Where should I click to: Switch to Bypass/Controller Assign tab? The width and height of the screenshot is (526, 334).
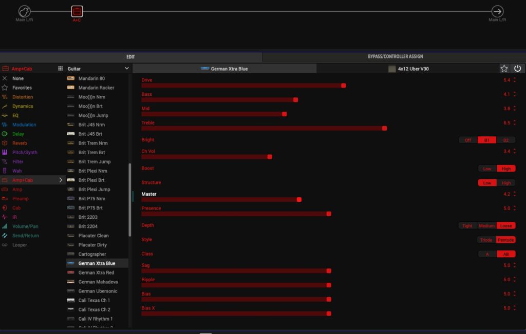pyautogui.click(x=395, y=56)
